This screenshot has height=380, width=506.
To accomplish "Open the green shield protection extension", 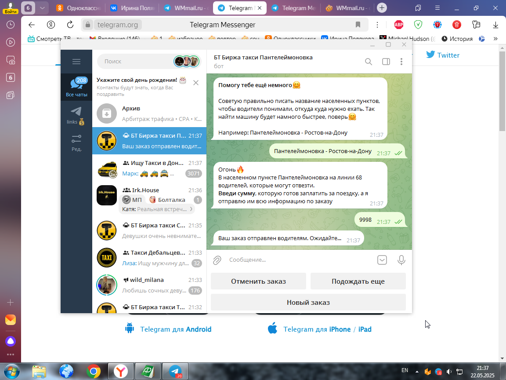I will pyautogui.click(x=418, y=25).
